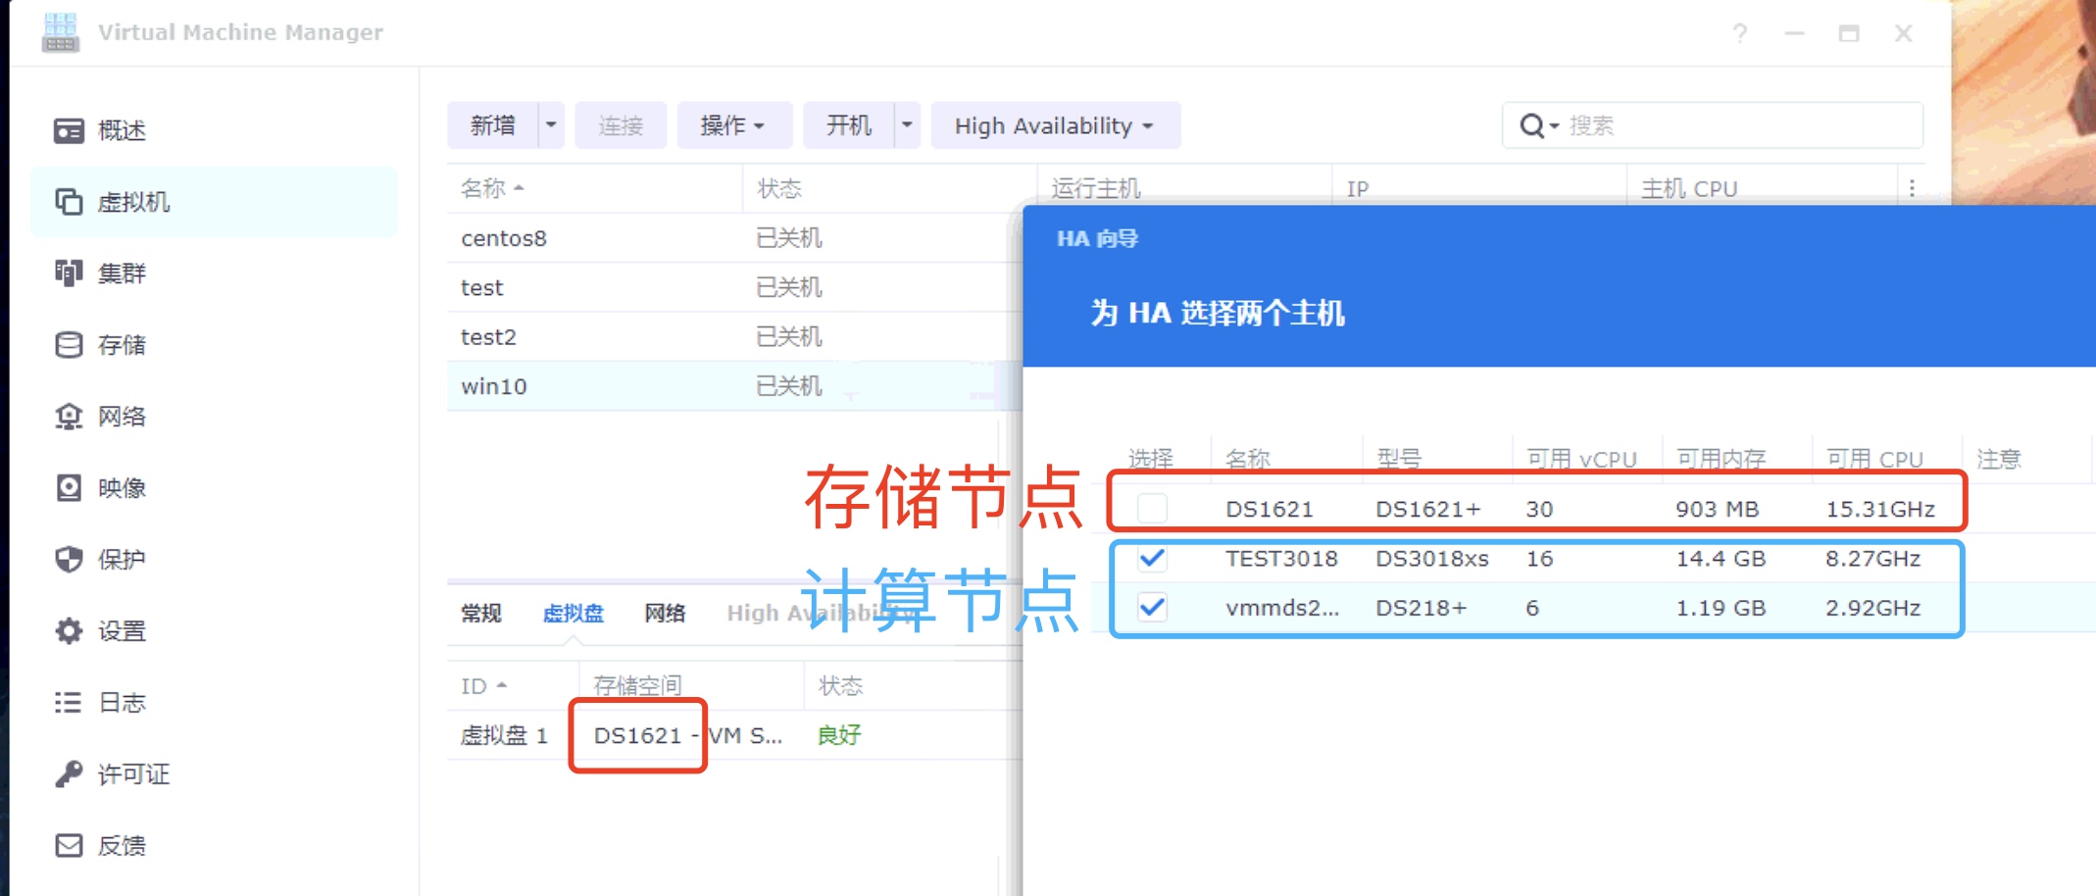Open the High Availability dropdown
Image resolution: width=2096 pixels, height=896 pixels.
click(1055, 125)
